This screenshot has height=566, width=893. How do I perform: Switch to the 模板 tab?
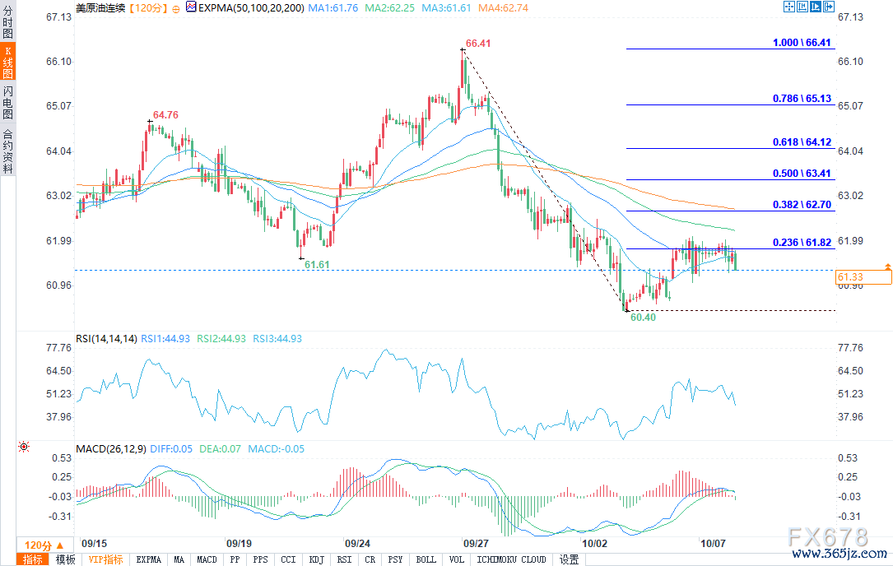[65, 559]
